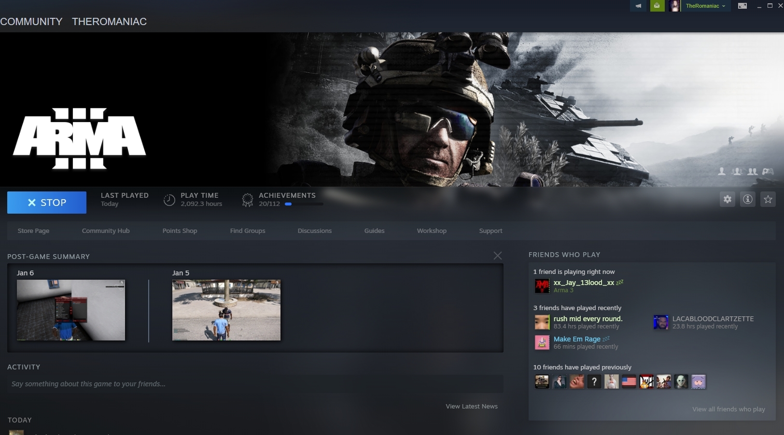Open View Latest News link
The image size is (784, 435).
coord(472,407)
